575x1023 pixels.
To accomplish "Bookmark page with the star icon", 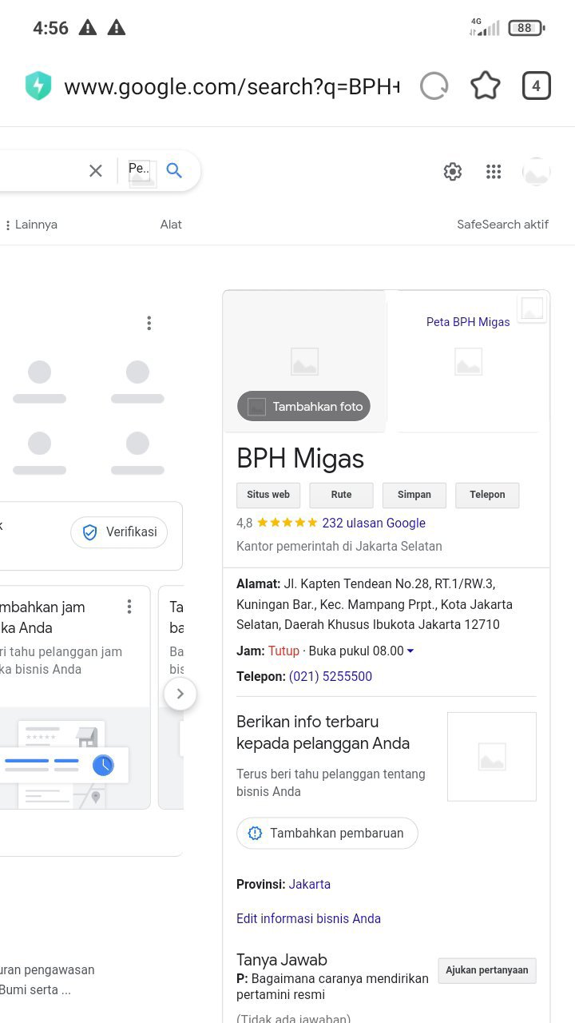I will (x=485, y=86).
